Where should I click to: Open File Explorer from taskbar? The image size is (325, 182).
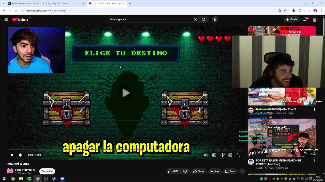21,179
